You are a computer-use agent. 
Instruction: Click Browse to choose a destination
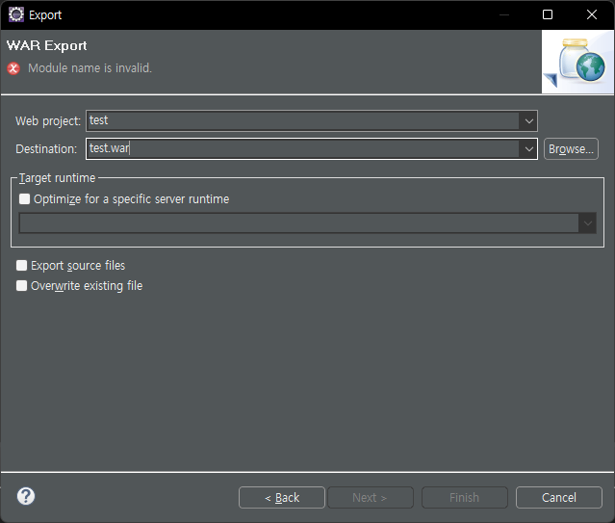[x=571, y=149]
